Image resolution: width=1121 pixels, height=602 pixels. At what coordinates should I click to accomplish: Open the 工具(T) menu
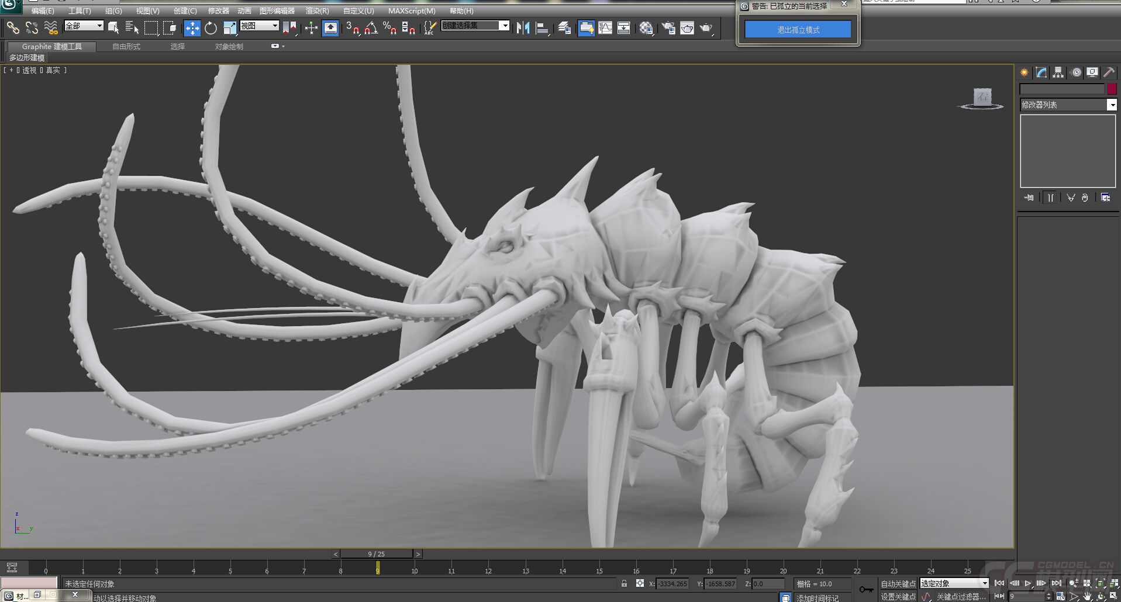tap(80, 11)
